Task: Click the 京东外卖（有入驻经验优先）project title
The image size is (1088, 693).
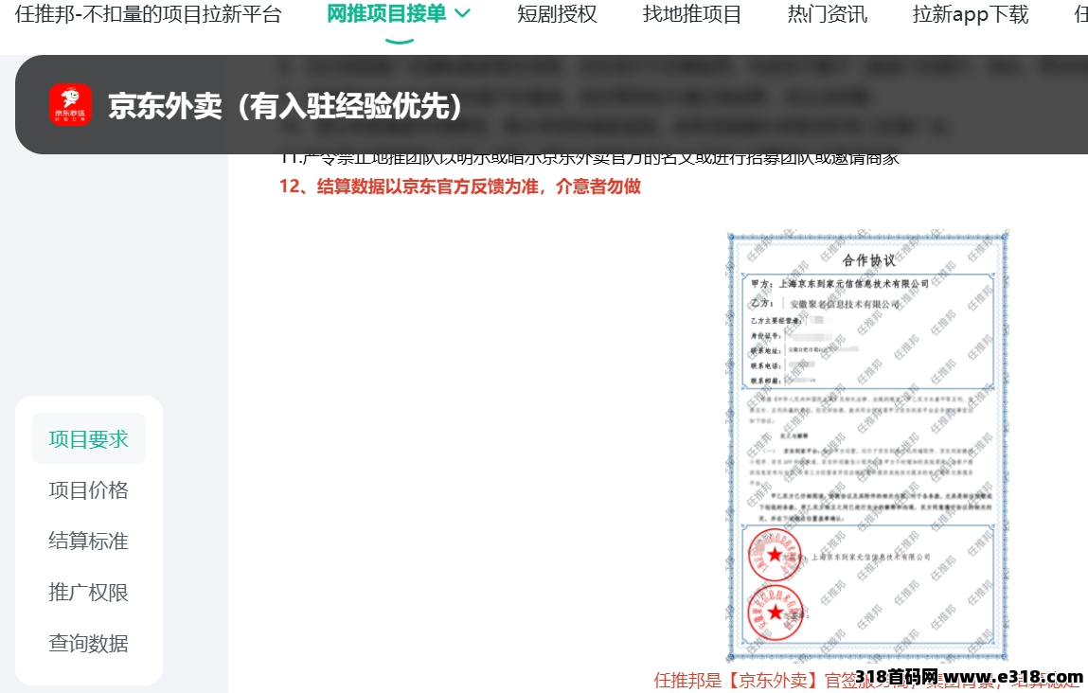Action: pyautogui.click(x=285, y=106)
